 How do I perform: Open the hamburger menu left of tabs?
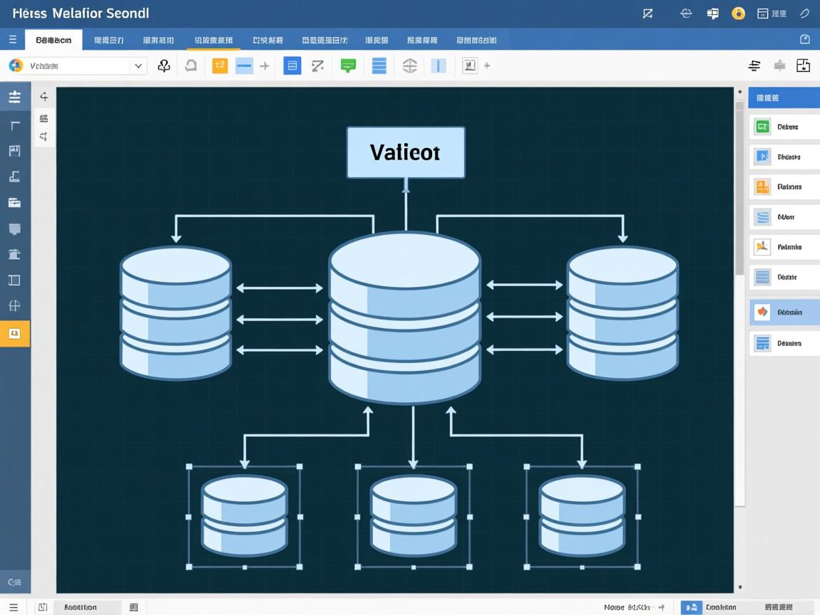point(12,40)
